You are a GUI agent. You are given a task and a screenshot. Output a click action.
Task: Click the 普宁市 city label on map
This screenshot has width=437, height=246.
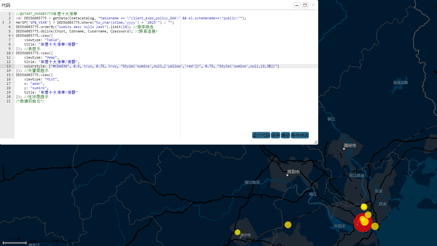pyautogui.click(x=246, y=235)
